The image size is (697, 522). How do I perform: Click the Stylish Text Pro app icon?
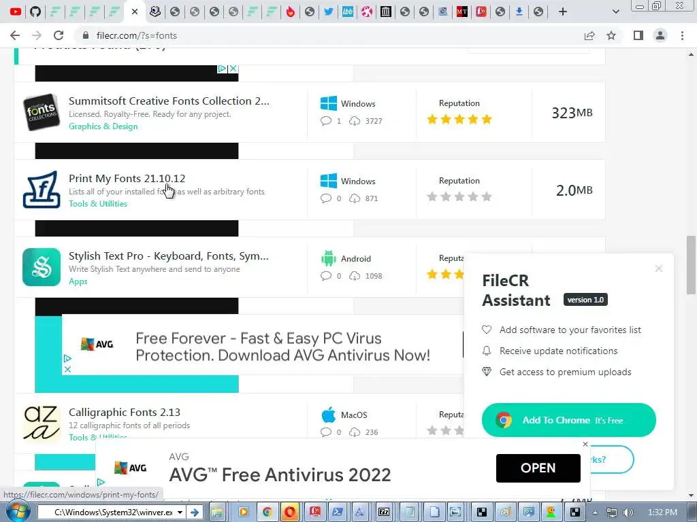click(x=42, y=267)
